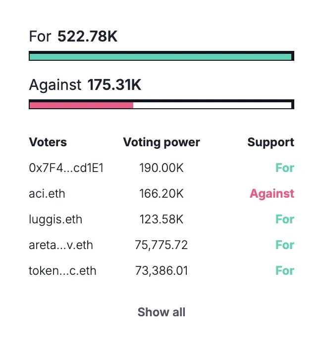This screenshot has width=324, height=341.
Task: Click luggis.eth's For support label
Action: coord(285,219)
